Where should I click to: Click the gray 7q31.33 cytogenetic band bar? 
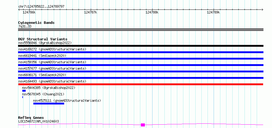point(141,30)
